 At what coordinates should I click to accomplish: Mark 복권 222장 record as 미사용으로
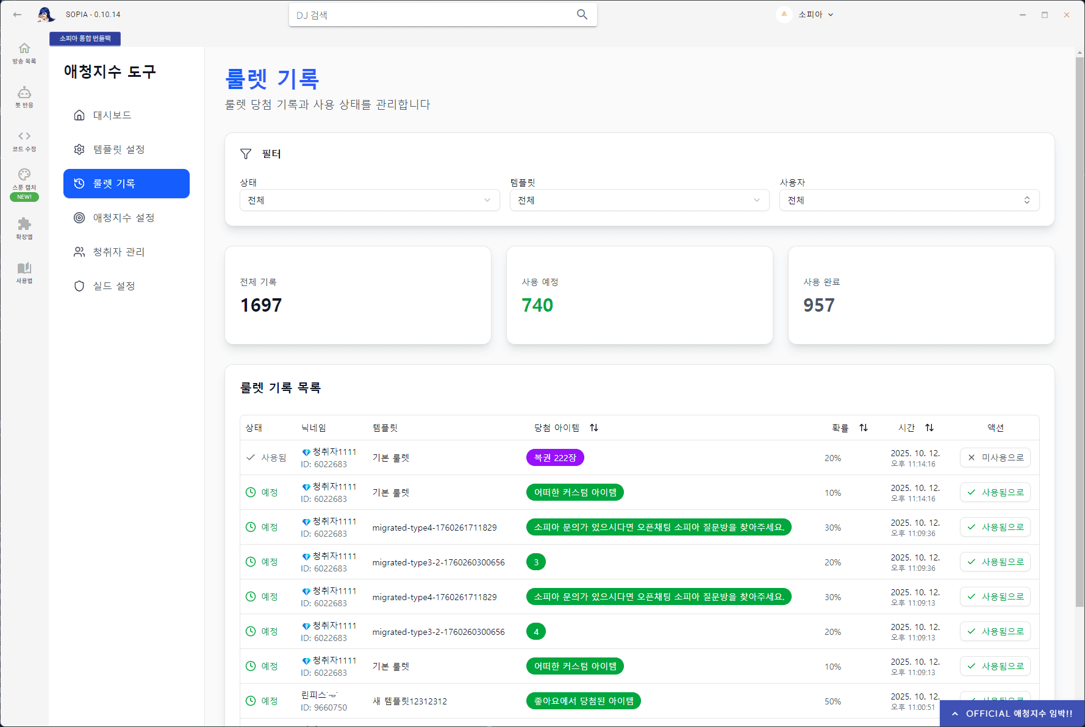[x=995, y=458]
